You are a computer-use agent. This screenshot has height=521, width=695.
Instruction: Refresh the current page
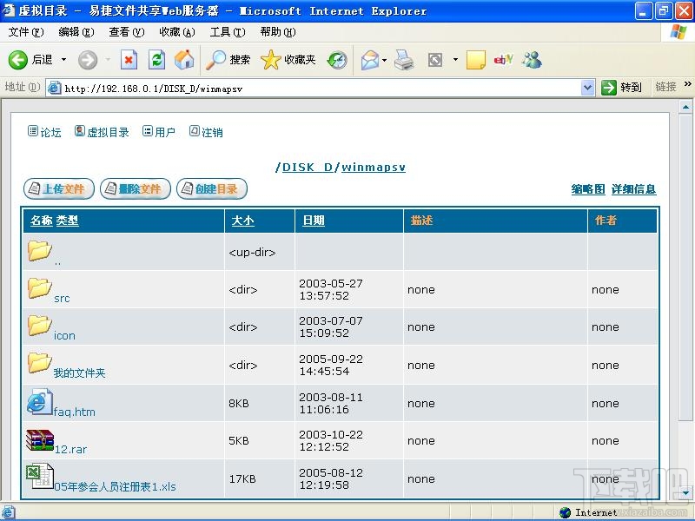pyautogui.click(x=156, y=61)
